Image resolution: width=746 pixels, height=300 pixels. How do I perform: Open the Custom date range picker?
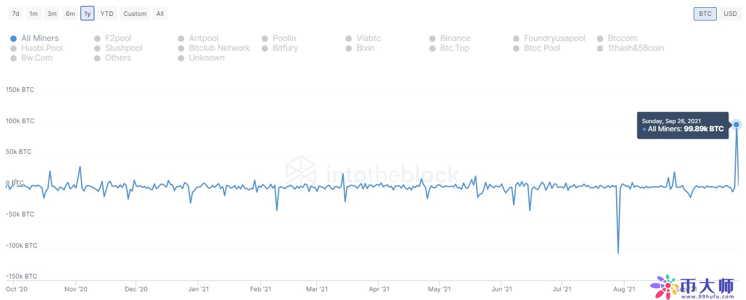coord(135,14)
